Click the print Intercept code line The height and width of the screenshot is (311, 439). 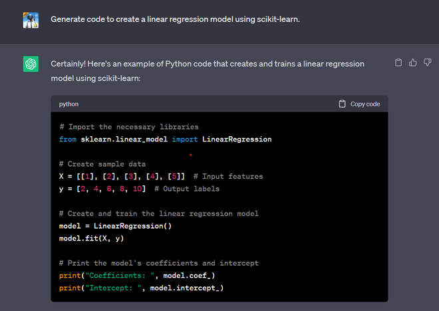pyautogui.click(x=142, y=288)
